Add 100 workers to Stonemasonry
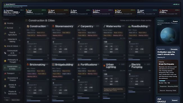The height and width of the screenshot is (103, 183). 65,49
